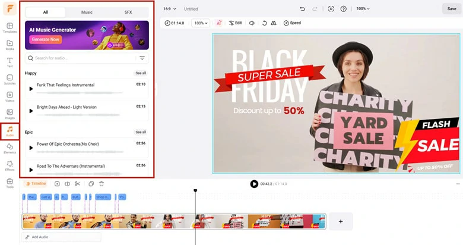Play Funk That Feelings Instrumental preview
463x245 pixels.
[x=31, y=89]
